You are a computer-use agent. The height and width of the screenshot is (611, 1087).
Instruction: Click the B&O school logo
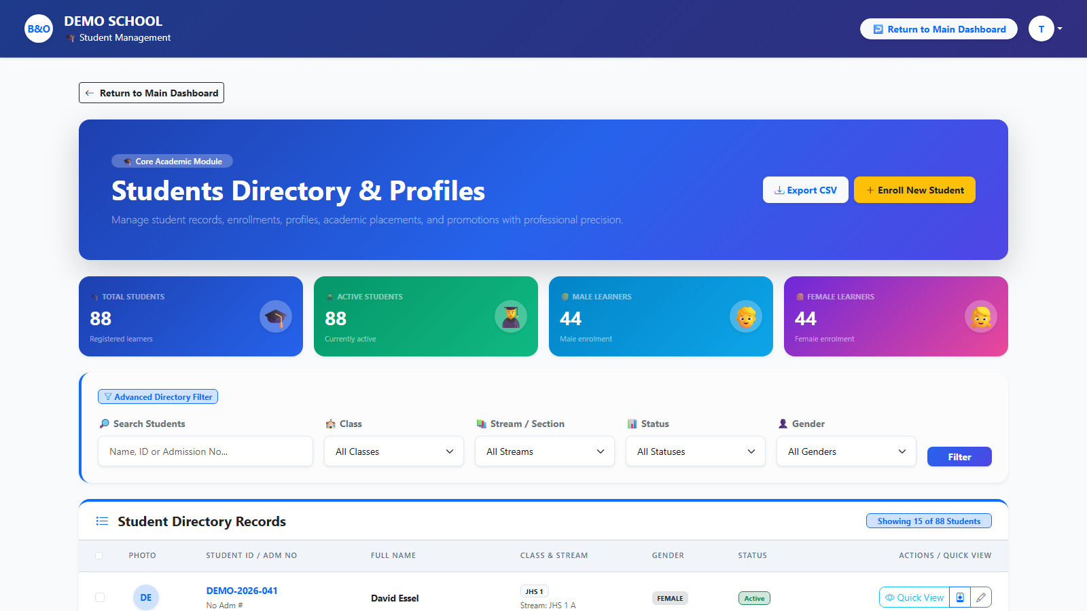click(x=39, y=29)
